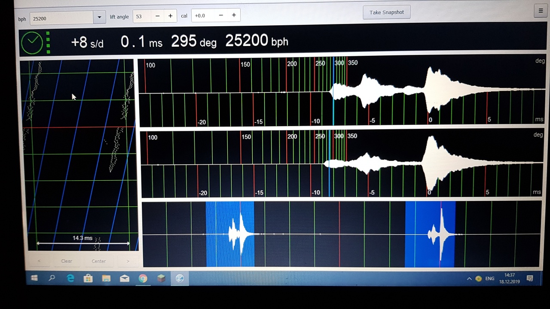Screen dimensions: 550x309
Task: Increase cal value with plus button
Action: (x=234, y=15)
